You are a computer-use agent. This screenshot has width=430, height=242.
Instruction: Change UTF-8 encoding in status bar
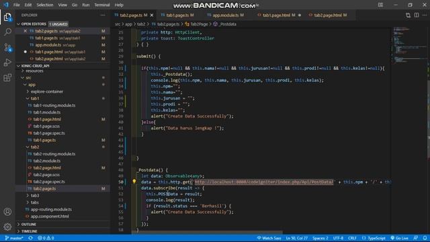tap(338, 238)
